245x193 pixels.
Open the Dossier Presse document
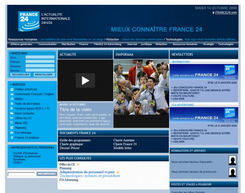[69, 148]
